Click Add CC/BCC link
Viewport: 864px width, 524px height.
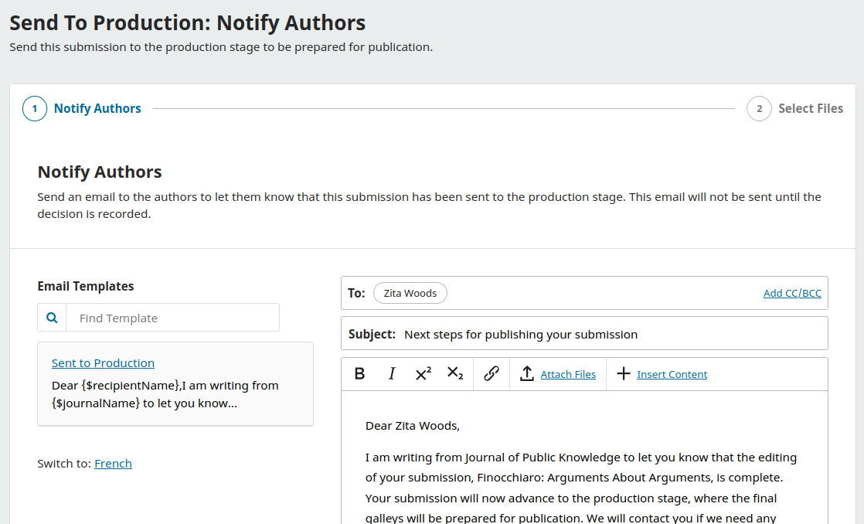[x=792, y=293]
